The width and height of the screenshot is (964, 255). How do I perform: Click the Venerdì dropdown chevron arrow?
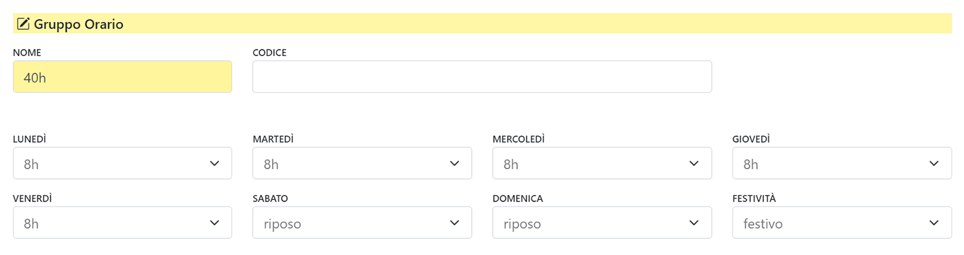tap(215, 223)
